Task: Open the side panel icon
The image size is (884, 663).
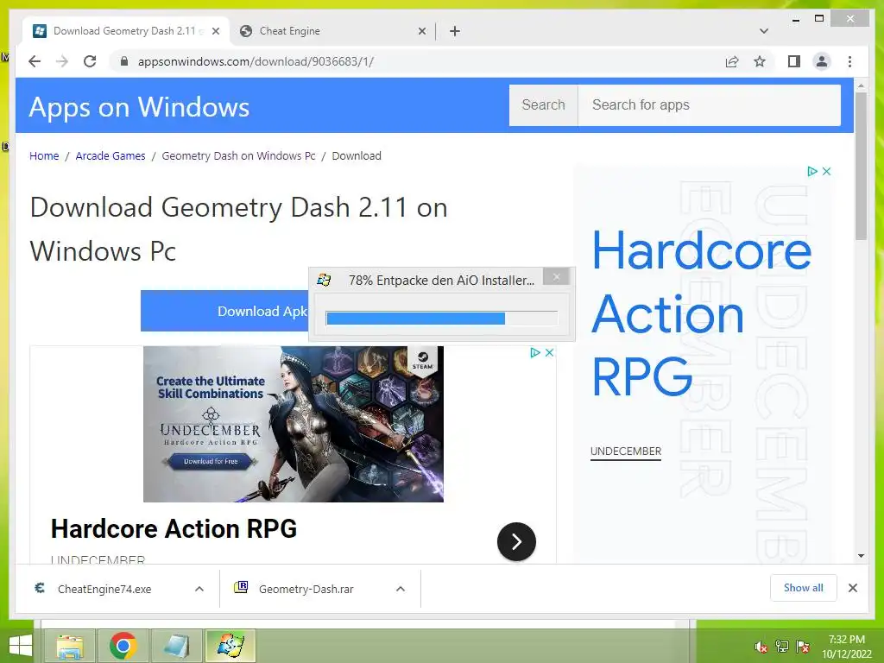Action: pos(794,61)
